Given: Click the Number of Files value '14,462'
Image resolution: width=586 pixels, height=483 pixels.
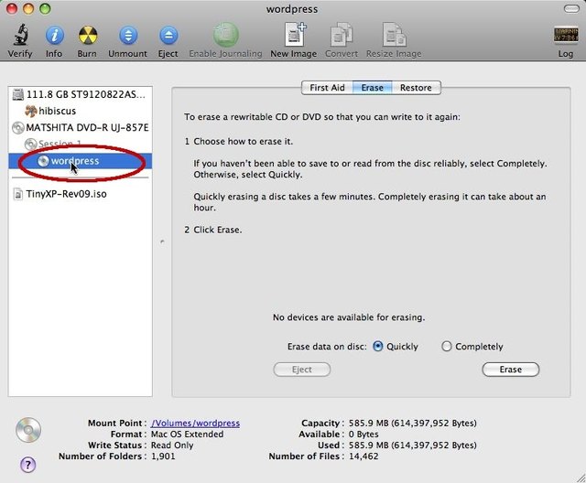Looking at the screenshot, I should pyautogui.click(x=364, y=456).
